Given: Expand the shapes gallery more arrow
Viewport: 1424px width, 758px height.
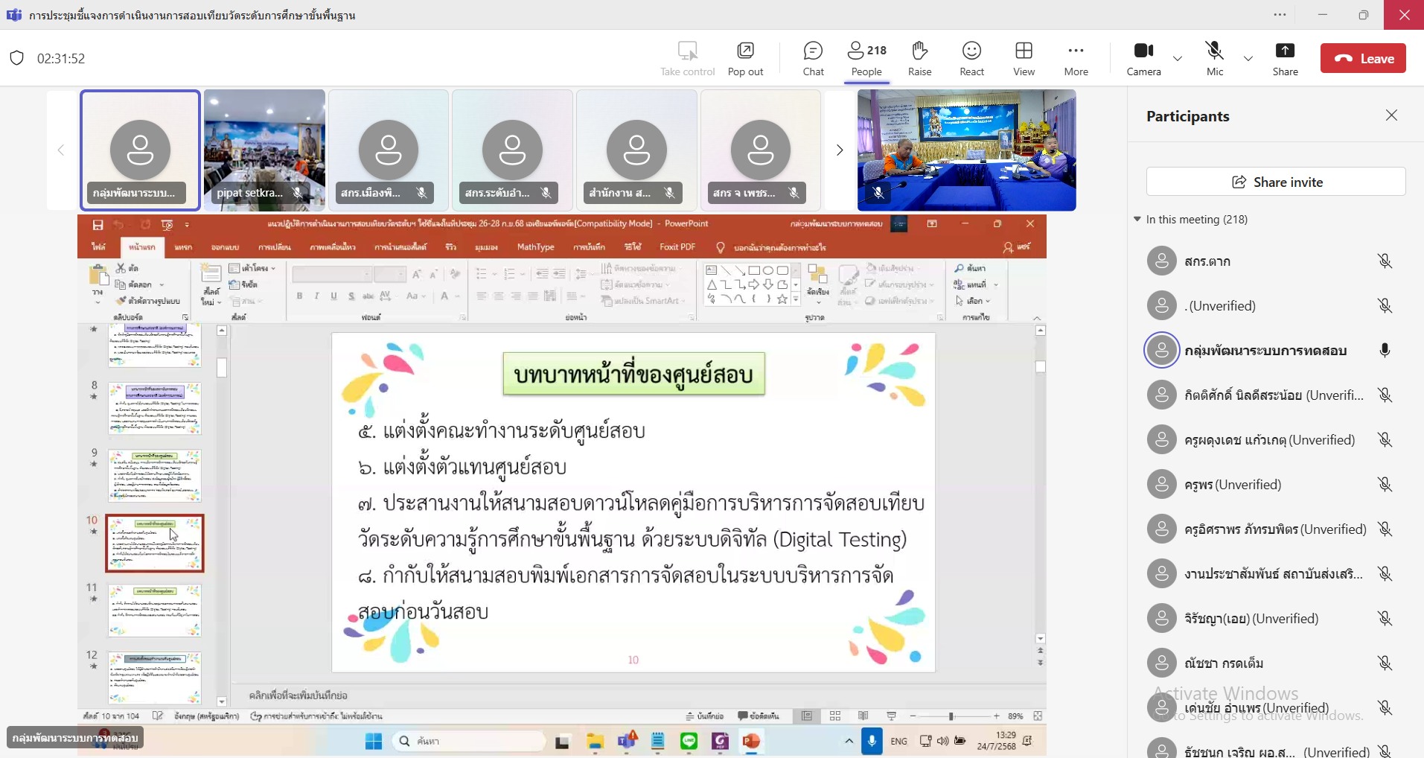Looking at the screenshot, I should coord(796,300).
